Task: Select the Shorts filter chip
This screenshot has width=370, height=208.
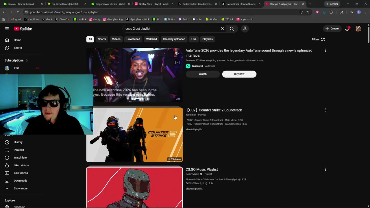Action: (102, 39)
